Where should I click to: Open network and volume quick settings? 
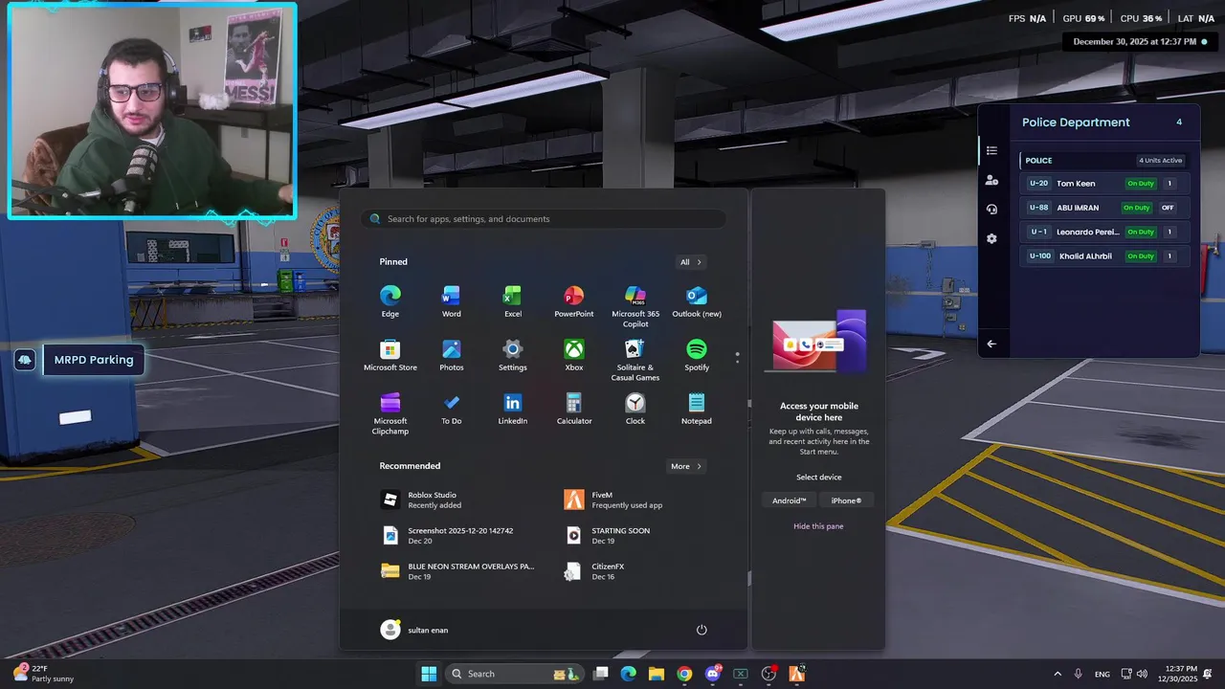point(1134,674)
